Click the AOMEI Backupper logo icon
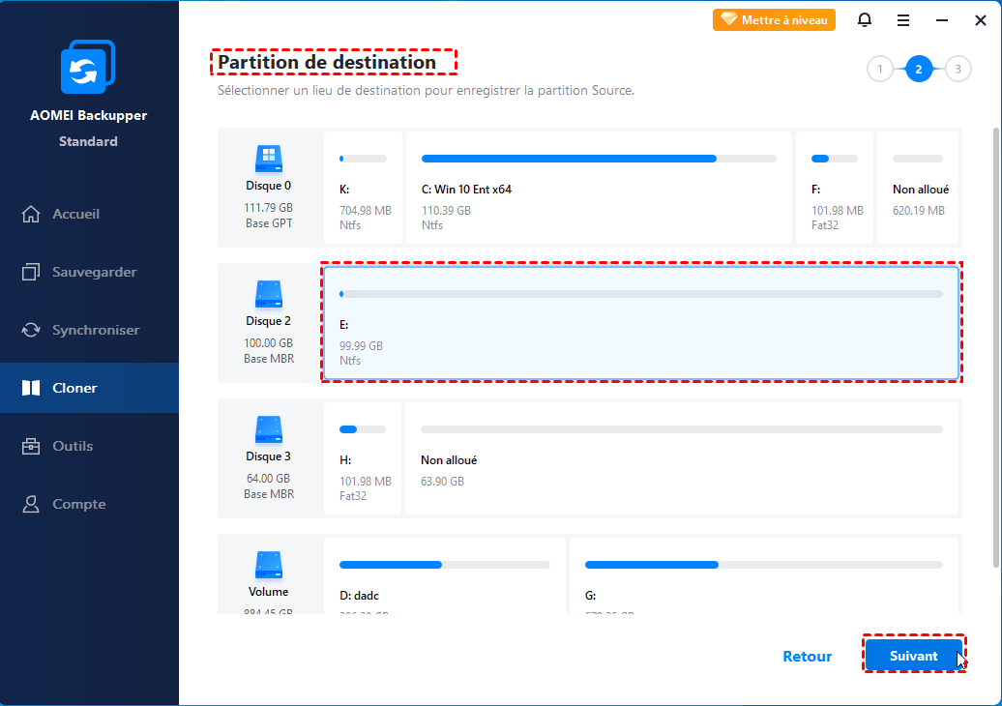The width and height of the screenshot is (1002, 706). click(x=88, y=67)
